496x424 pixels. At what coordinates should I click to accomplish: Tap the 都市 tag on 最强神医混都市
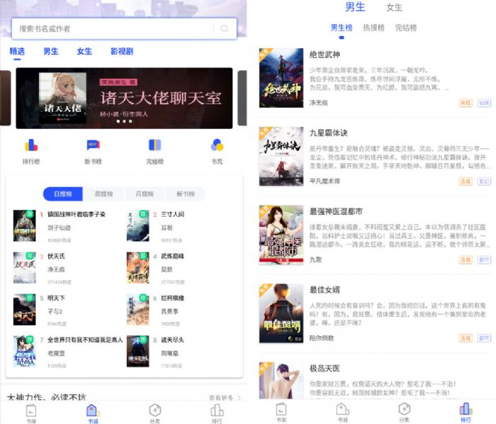coord(484,260)
